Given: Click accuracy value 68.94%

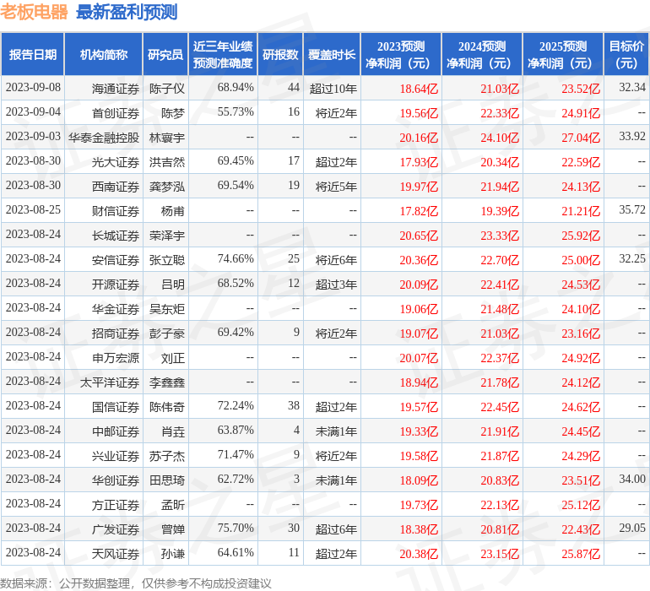Looking at the screenshot, I should [236, 87].
